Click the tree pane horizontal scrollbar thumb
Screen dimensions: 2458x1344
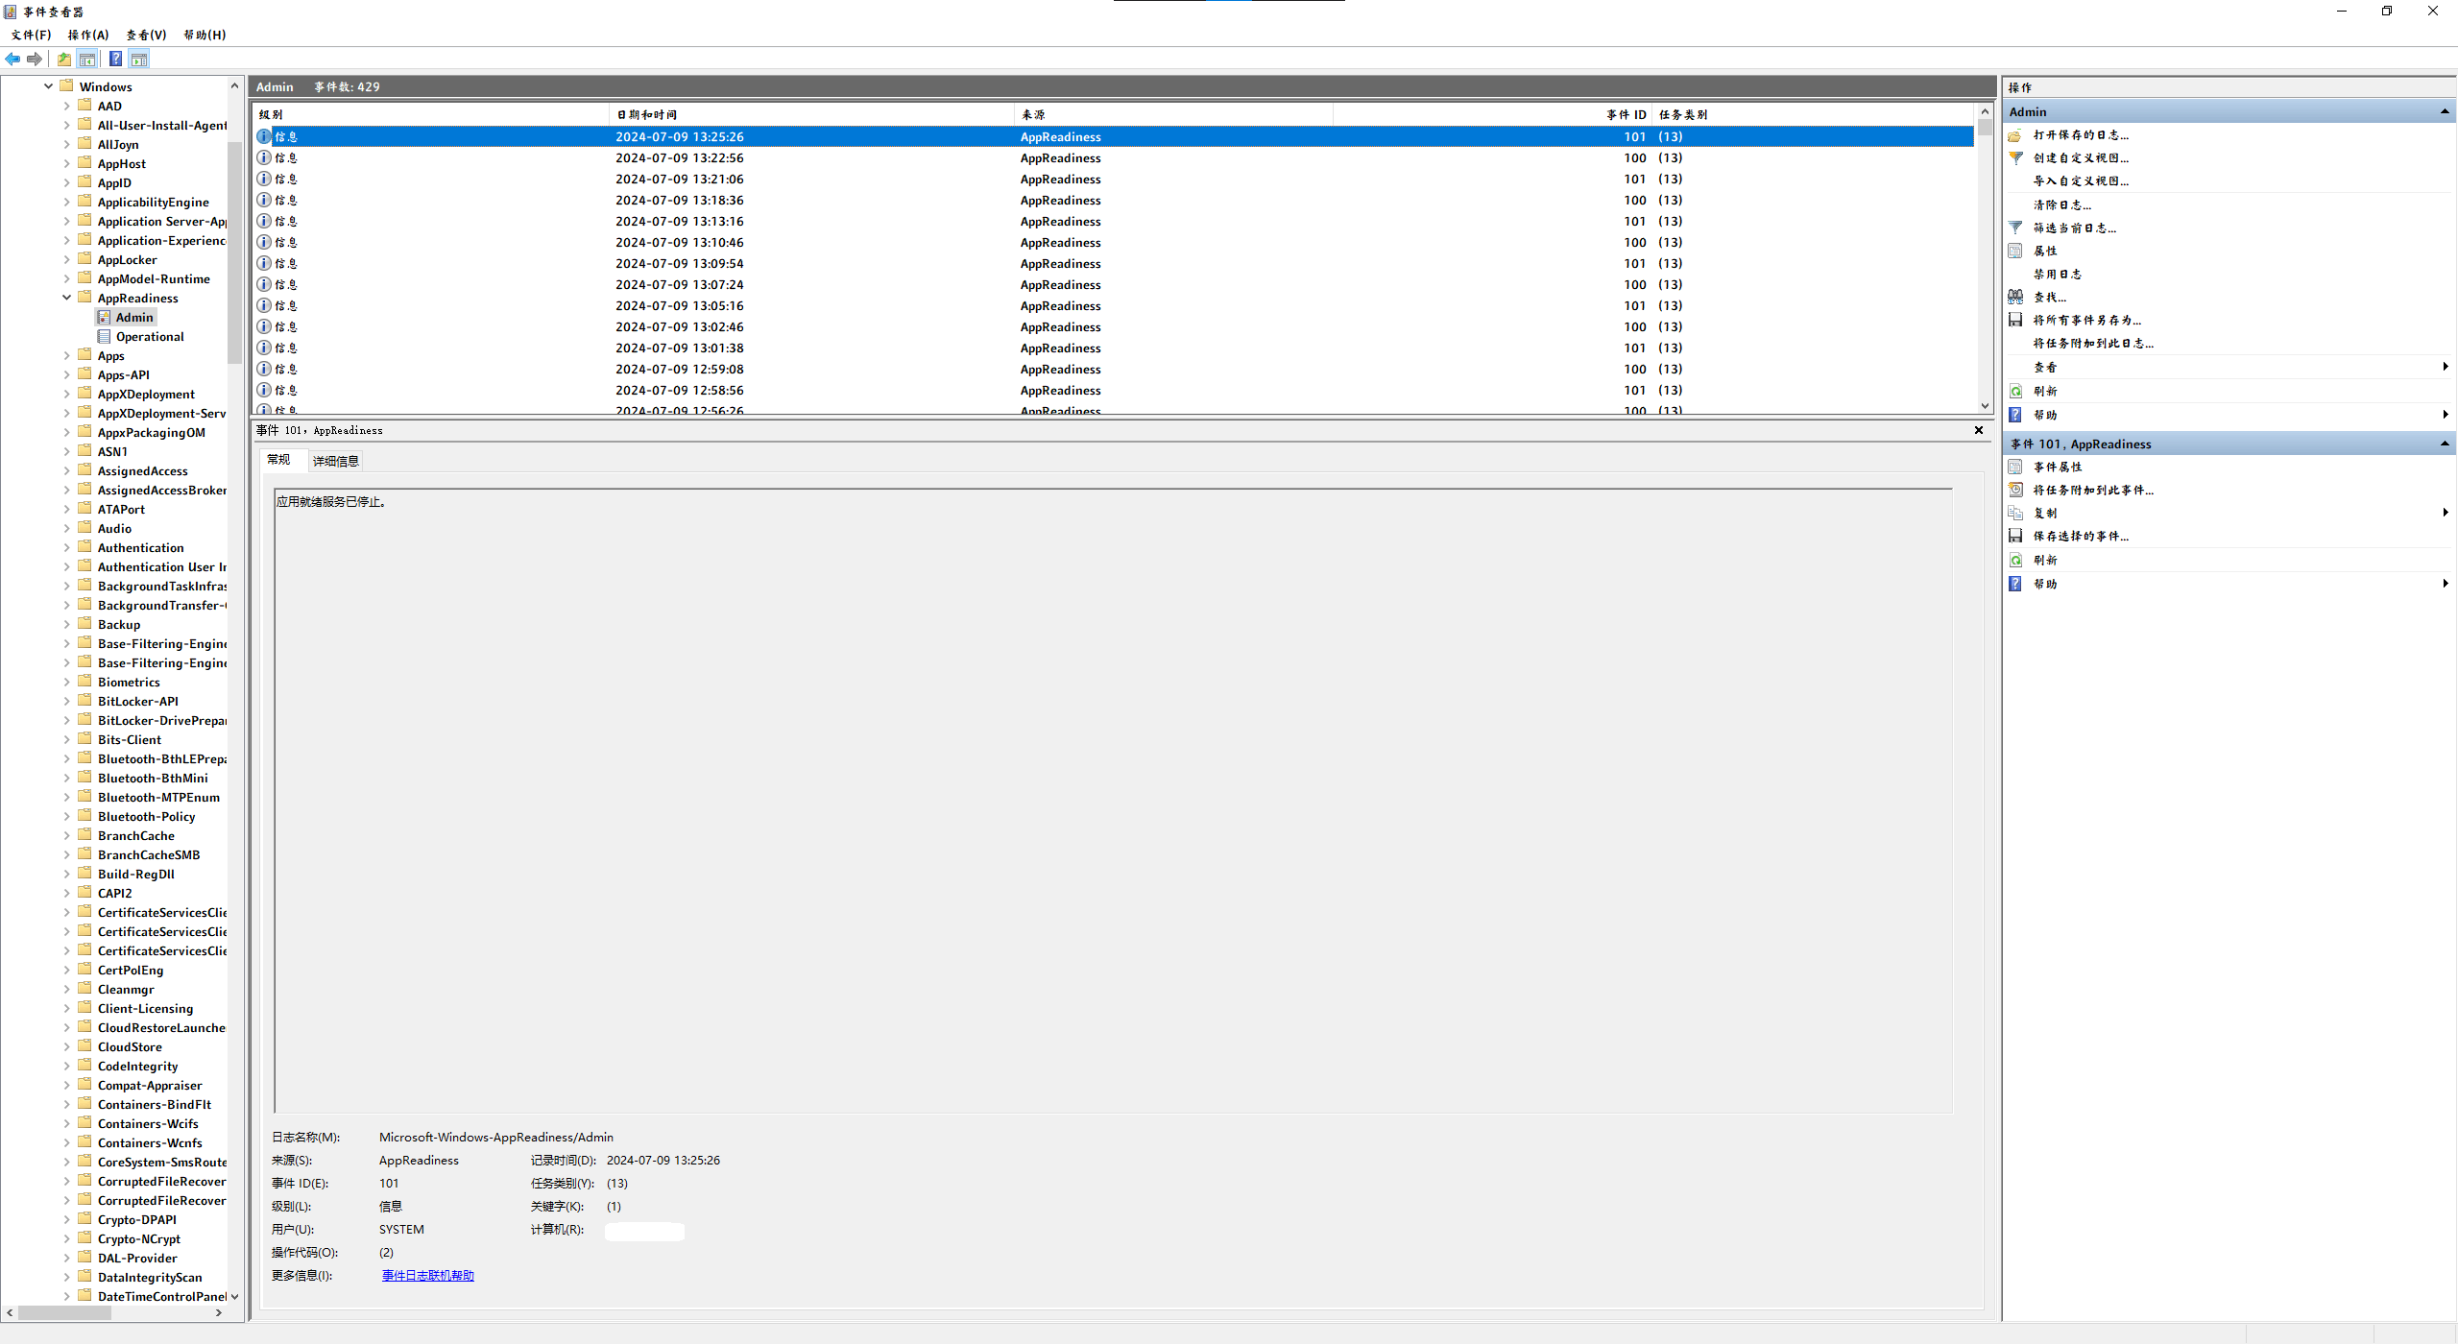[64, 1312]
